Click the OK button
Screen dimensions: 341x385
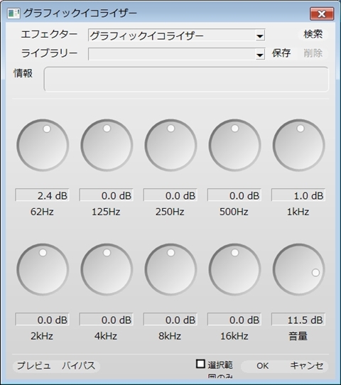tap(262, 366)
